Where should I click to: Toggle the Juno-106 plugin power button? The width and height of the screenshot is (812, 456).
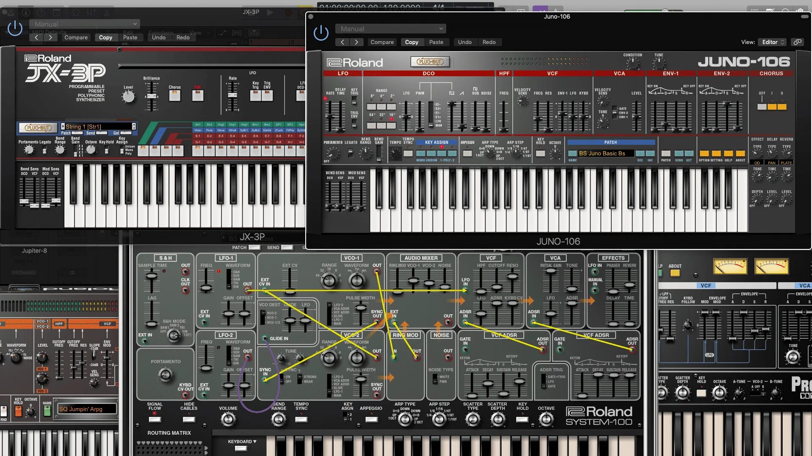pyautogui.click(x=321, y=33)
